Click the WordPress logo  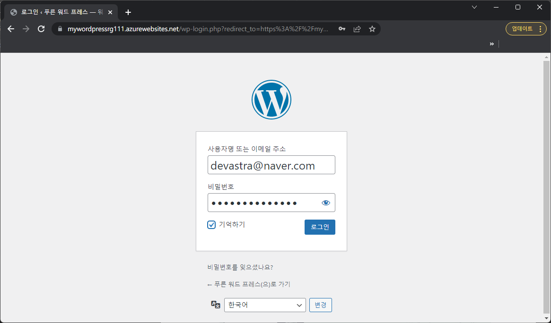click(x=271, y=100)
